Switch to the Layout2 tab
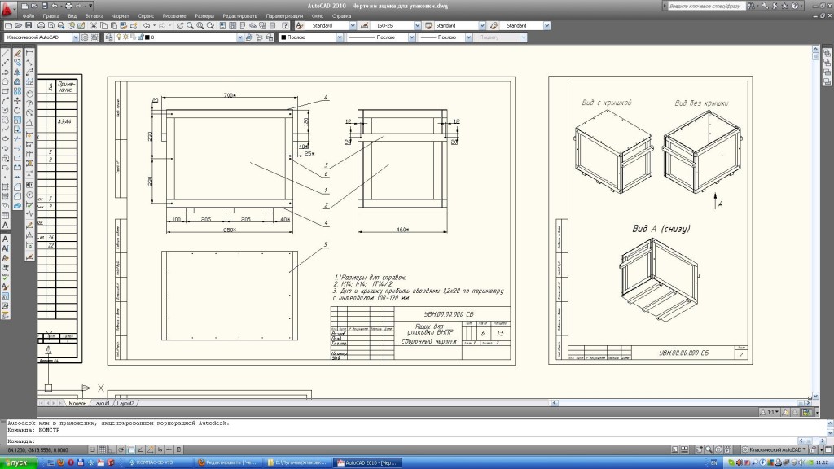The image size is (834, 469). coord(125,404)
